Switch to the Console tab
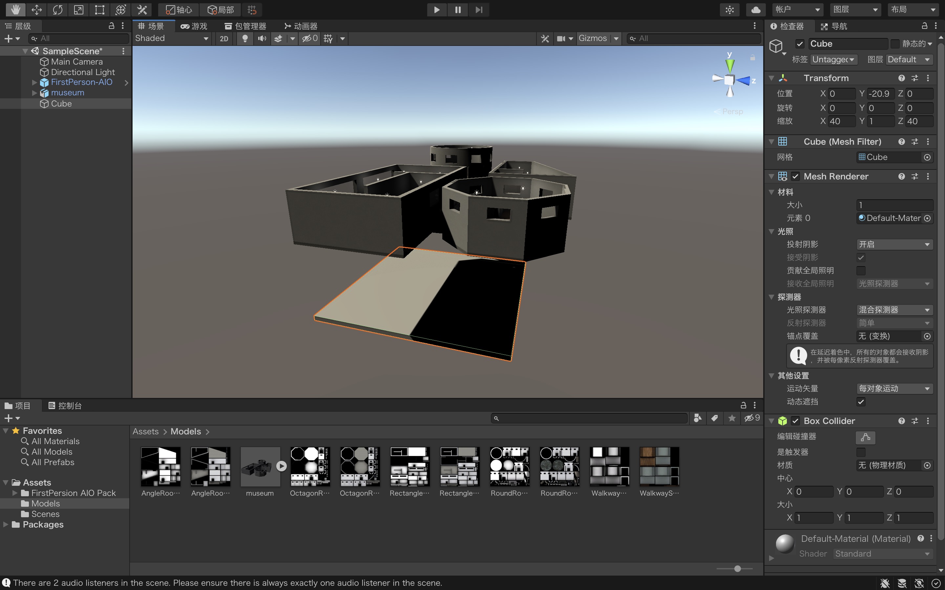945x590 pixels. 65,405
